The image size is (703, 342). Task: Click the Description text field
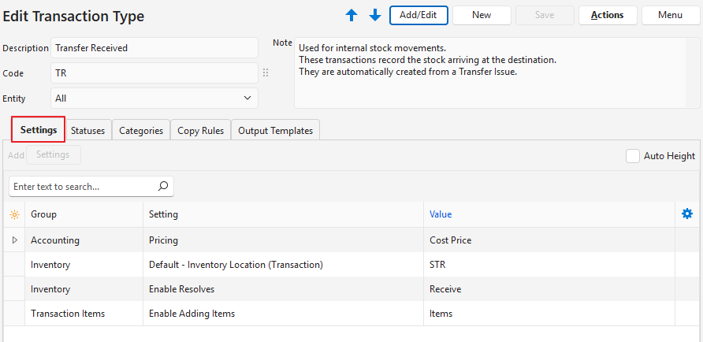(x=154, y=48)
